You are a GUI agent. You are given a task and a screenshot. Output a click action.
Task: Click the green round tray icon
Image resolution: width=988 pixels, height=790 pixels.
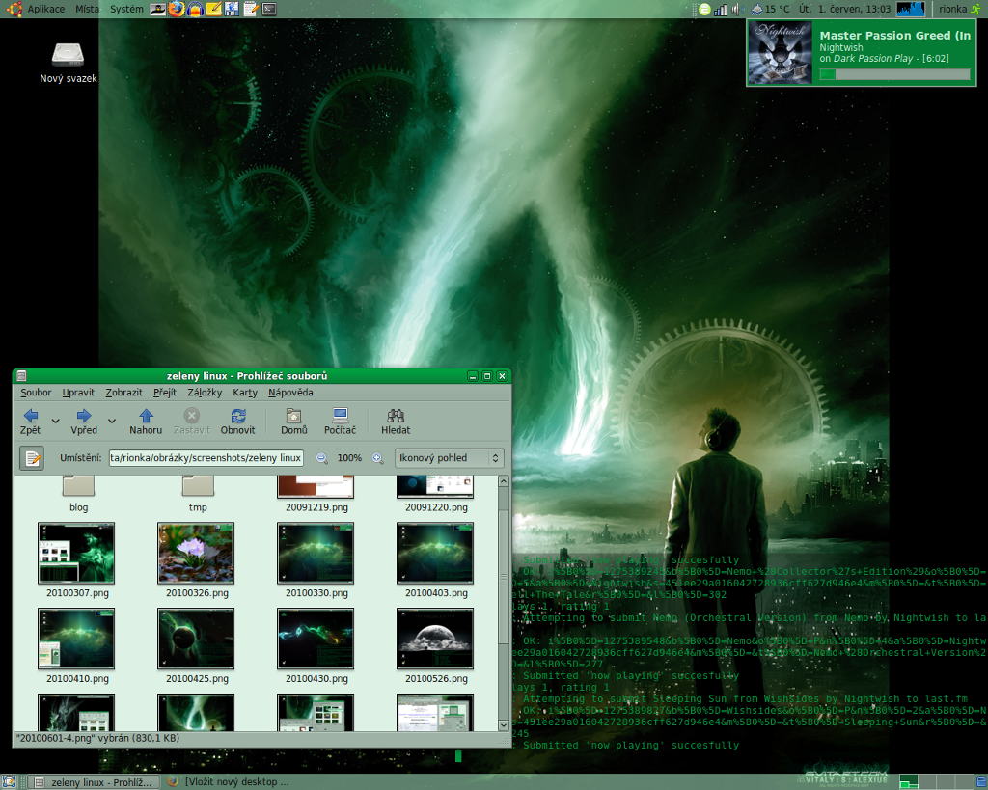click(x=704, y=9)
